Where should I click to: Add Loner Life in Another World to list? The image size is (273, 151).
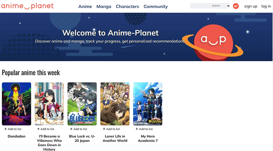111,129
